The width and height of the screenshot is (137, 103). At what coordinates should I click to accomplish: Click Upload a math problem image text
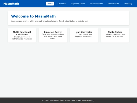click(115, 35)
